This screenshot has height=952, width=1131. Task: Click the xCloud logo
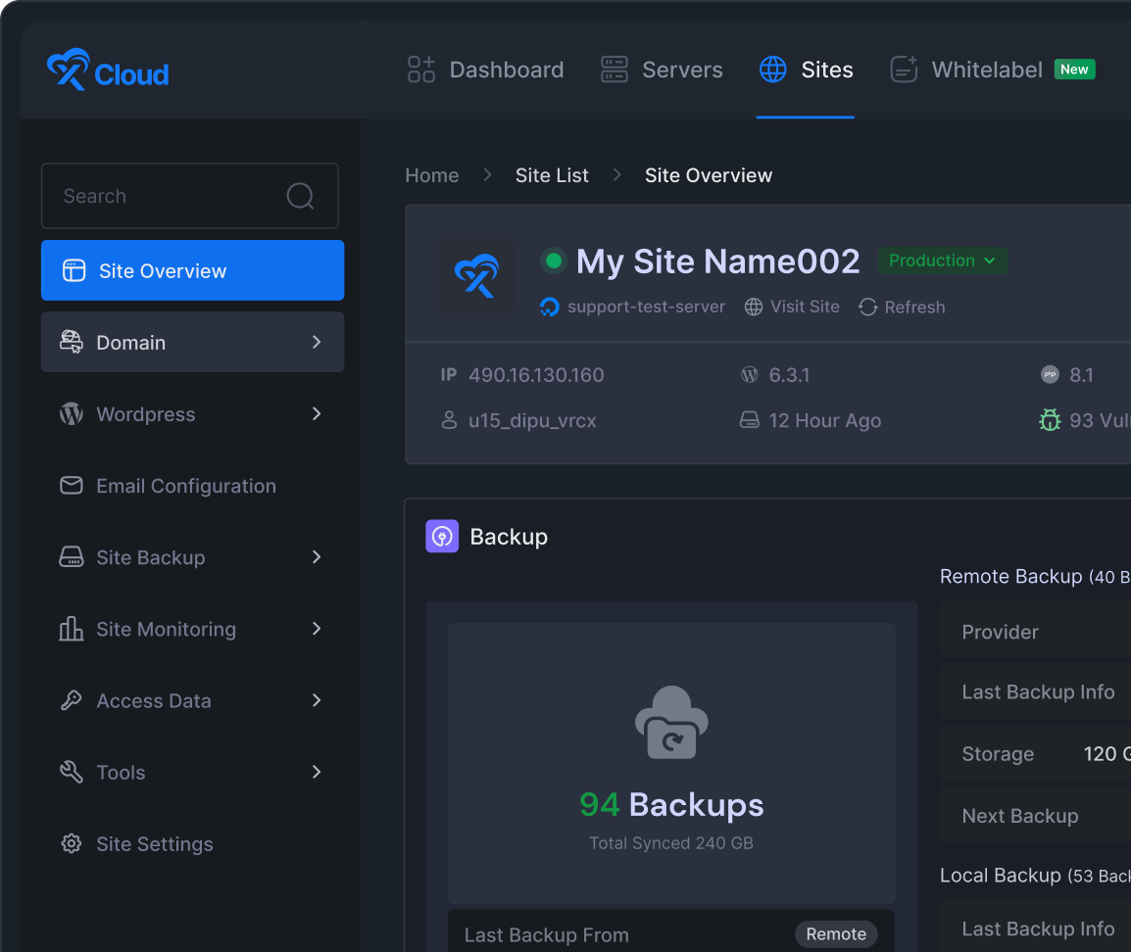pos(108,71)
